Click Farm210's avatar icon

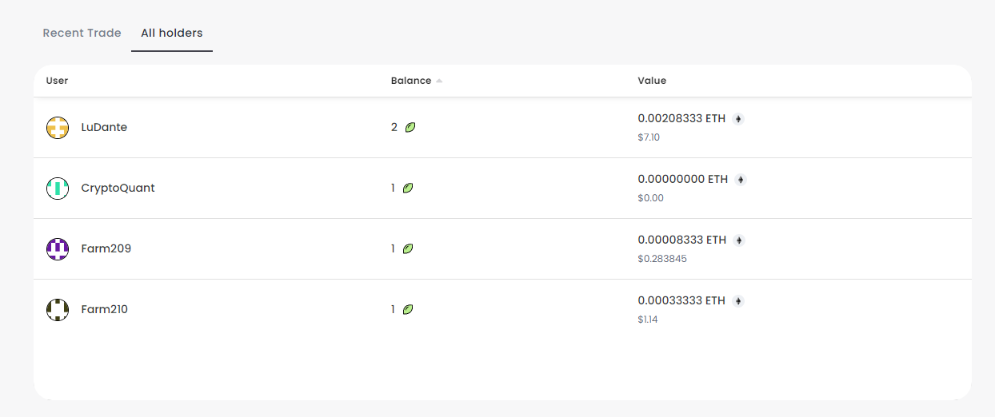coord(58,310)
